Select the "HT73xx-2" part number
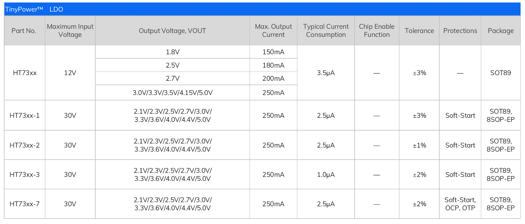 [x=25, y=145]
